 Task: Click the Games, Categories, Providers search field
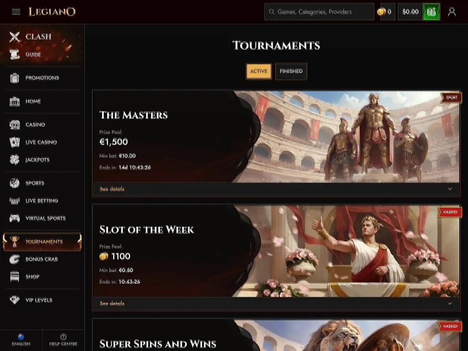coord(319,12)
